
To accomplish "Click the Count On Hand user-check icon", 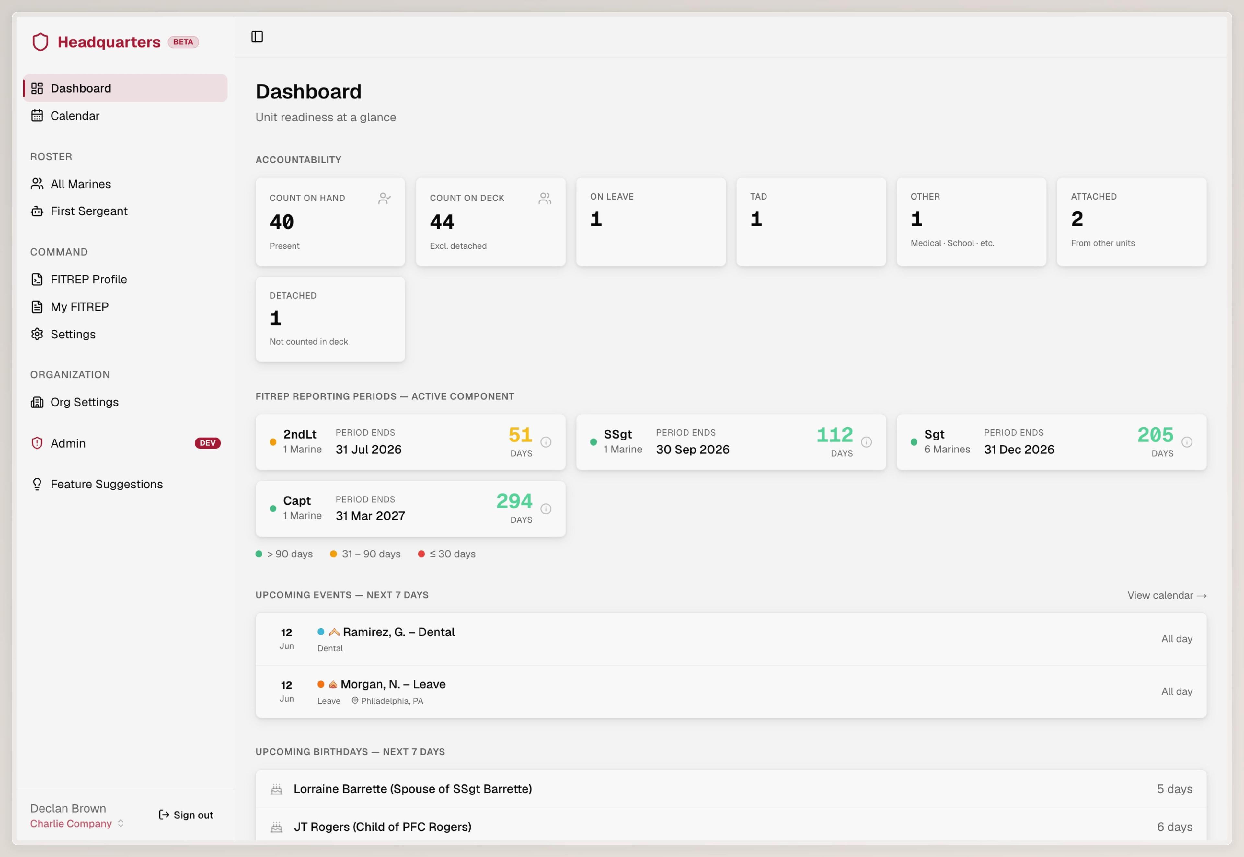I will click(x=384, y=198).
